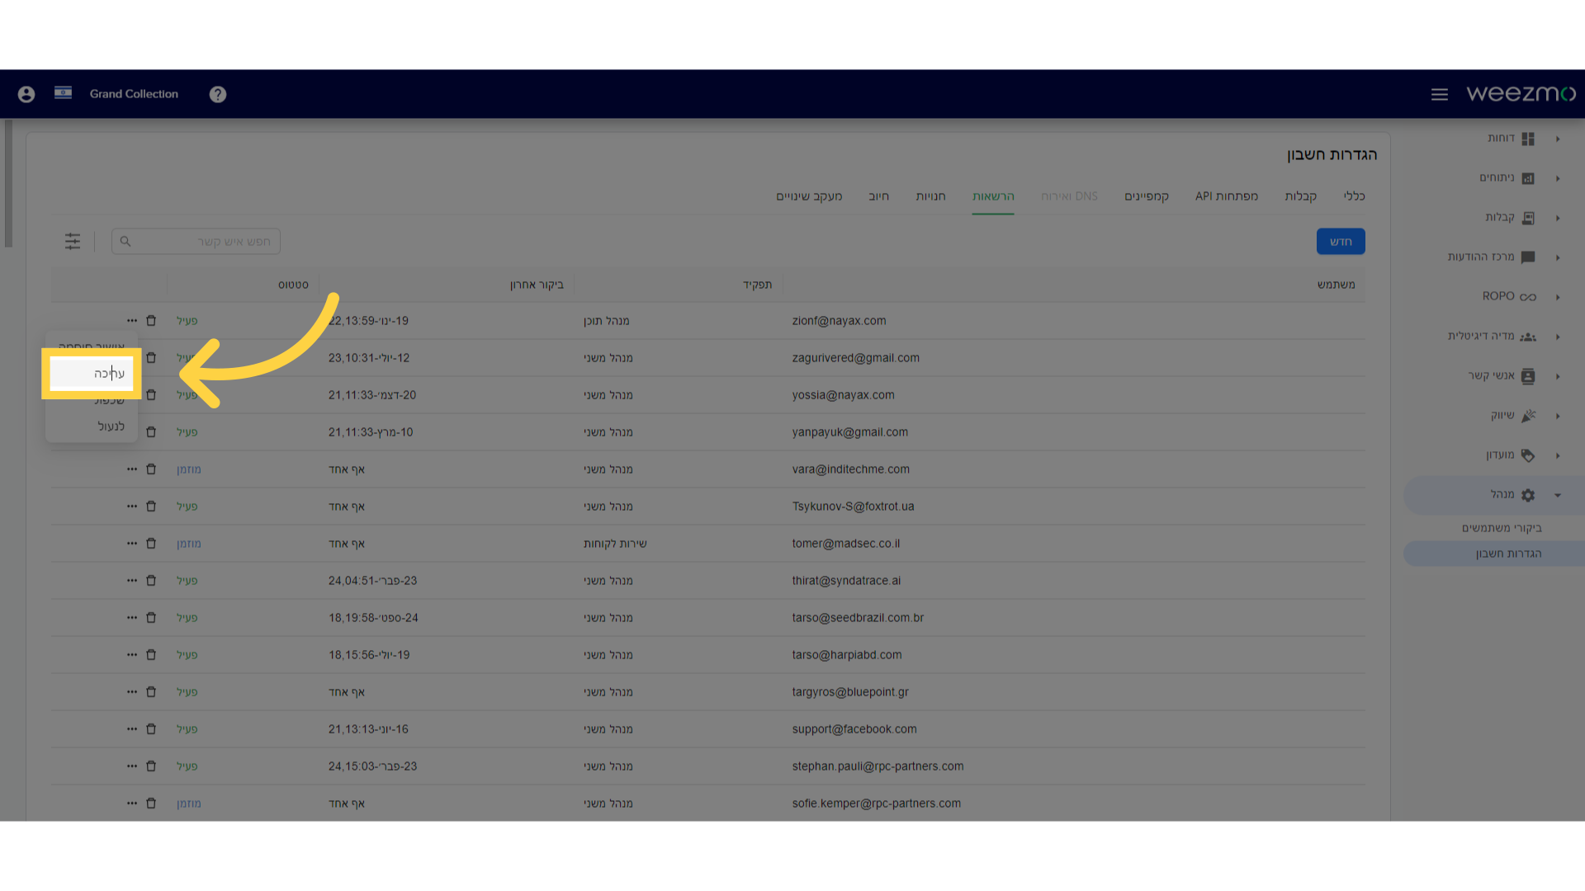The image size is (1585, 891).
Task: Open the help question mark icon
Action: (218, 94)
